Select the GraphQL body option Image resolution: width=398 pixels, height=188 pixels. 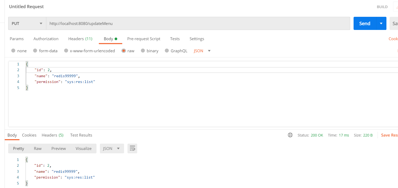tap(176, 51)
